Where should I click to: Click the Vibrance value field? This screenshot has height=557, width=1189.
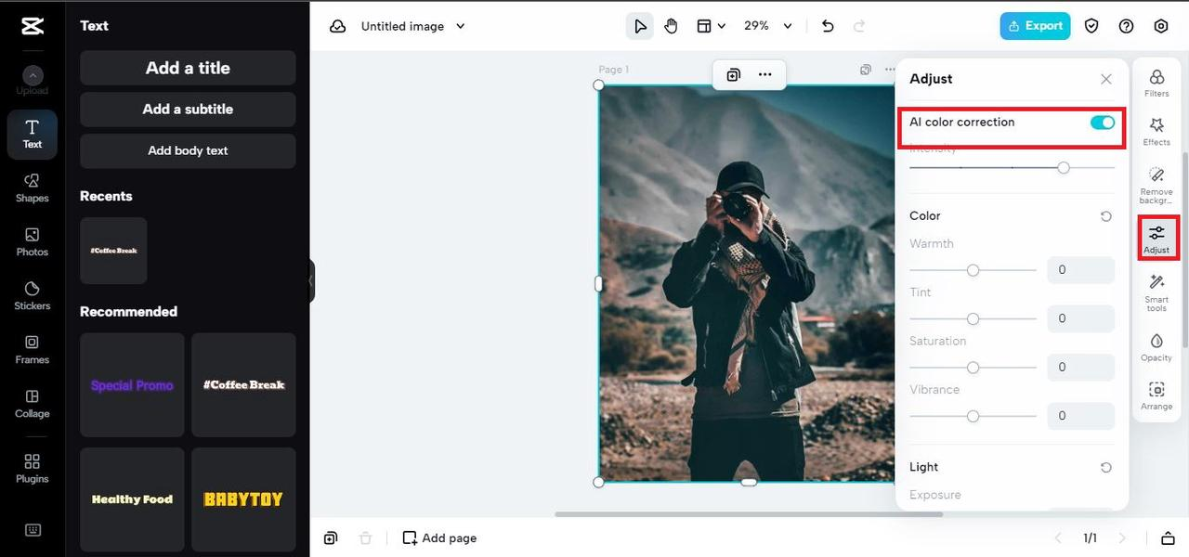click(1080, 416)
